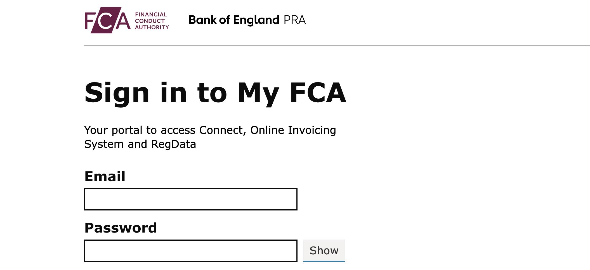
Task: Click the words "Sign in" in the heading
Action: [135, 93]
